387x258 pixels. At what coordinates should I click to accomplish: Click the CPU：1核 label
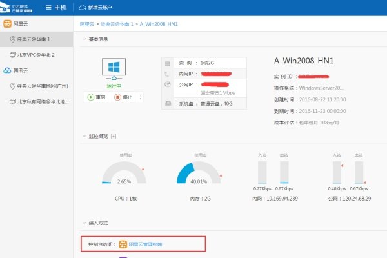click(126, 199)
